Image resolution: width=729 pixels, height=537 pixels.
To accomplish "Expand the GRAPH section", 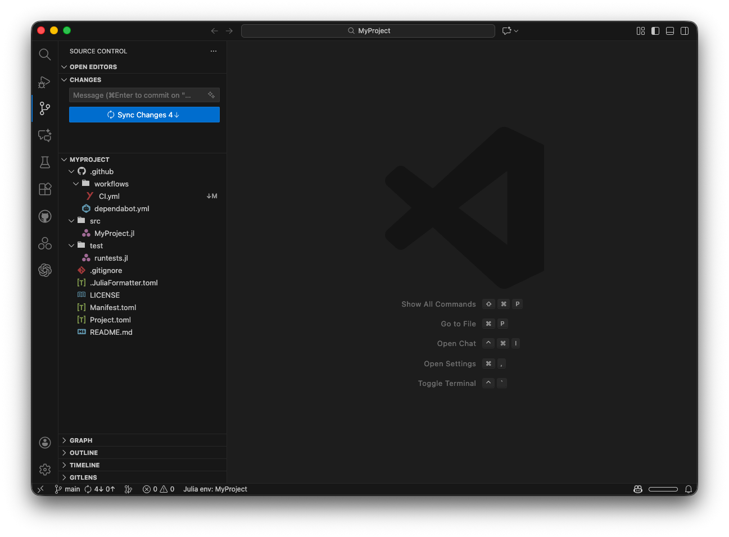I will (x=81, y=440).
